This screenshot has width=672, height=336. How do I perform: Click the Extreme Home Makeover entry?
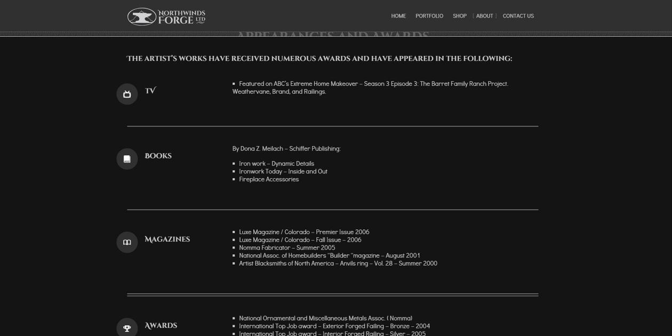point(371,87)
